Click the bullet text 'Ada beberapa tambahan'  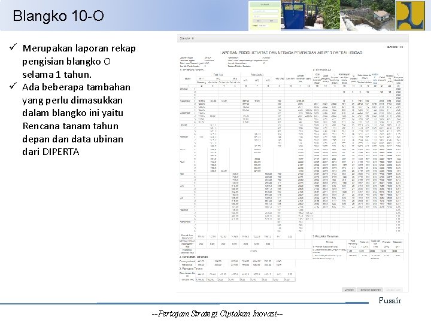(76, 87)
